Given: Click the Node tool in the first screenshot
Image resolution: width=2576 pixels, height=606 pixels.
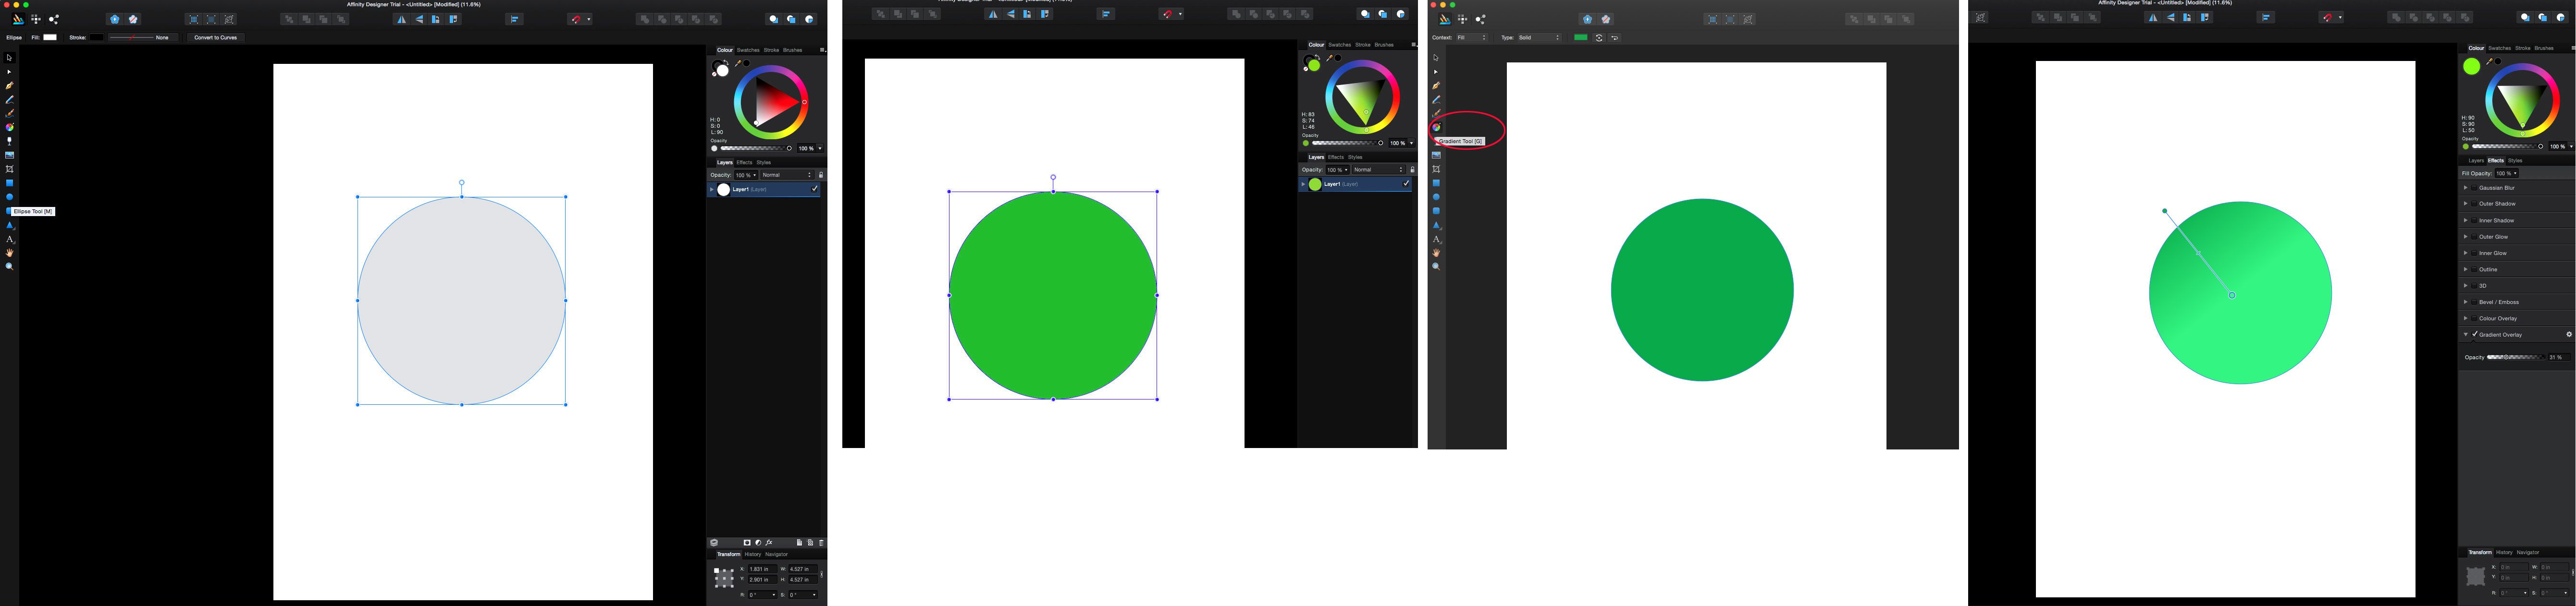Looking at the screenshot, I should (10, 72).
